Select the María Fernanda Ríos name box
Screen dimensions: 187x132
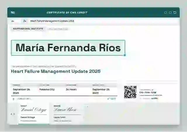(x=68, y=48)
